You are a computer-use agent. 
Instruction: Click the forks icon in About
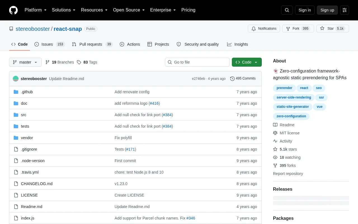pos(275,165)
